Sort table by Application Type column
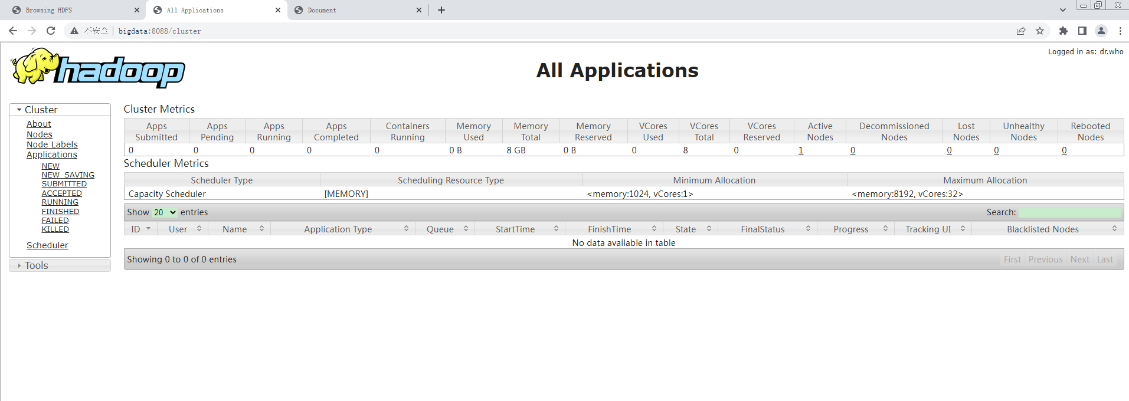 [343, 229]
